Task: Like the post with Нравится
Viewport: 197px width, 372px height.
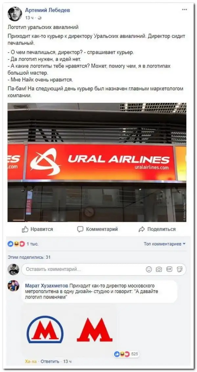Action: click(x=37, y=229)
